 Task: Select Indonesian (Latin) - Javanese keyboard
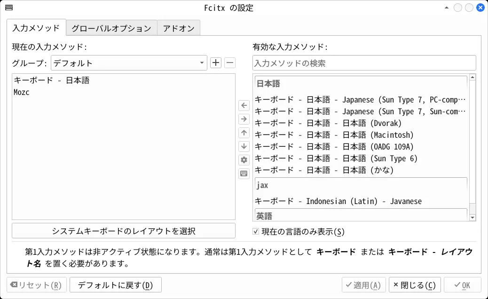[338, 201]
